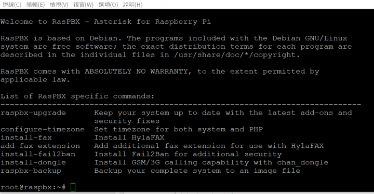Click the /usr/share/doc/*/copyright path text
374x194 pixels.
(237, 55)
